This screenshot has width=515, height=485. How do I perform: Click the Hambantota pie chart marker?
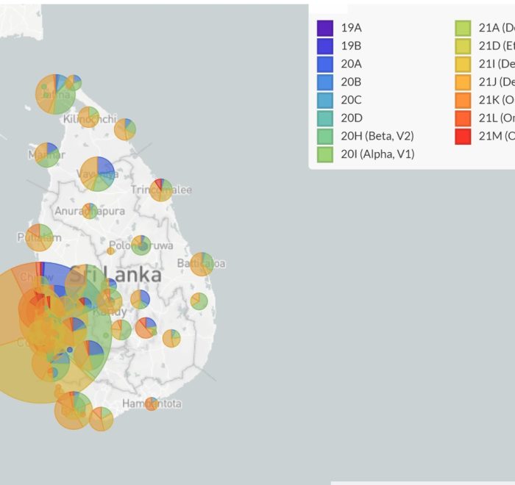pos(151,403)
